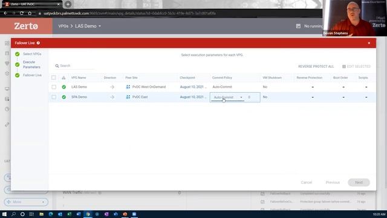Click the PvDC West OnDemand peer site name

[x=149, y=87]
